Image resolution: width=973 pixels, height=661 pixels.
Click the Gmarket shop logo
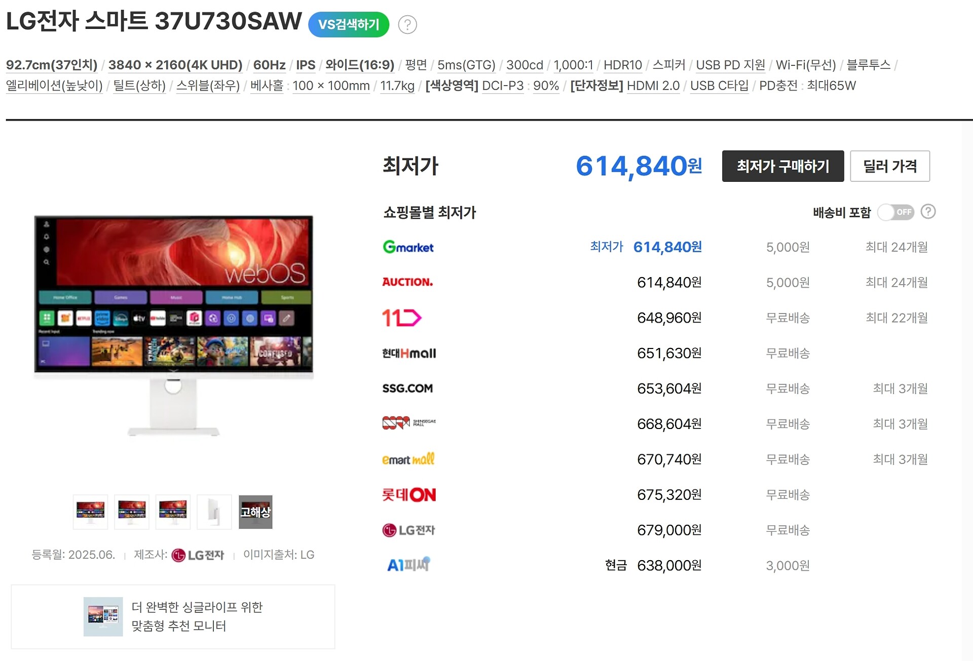(x=408, y=247)
